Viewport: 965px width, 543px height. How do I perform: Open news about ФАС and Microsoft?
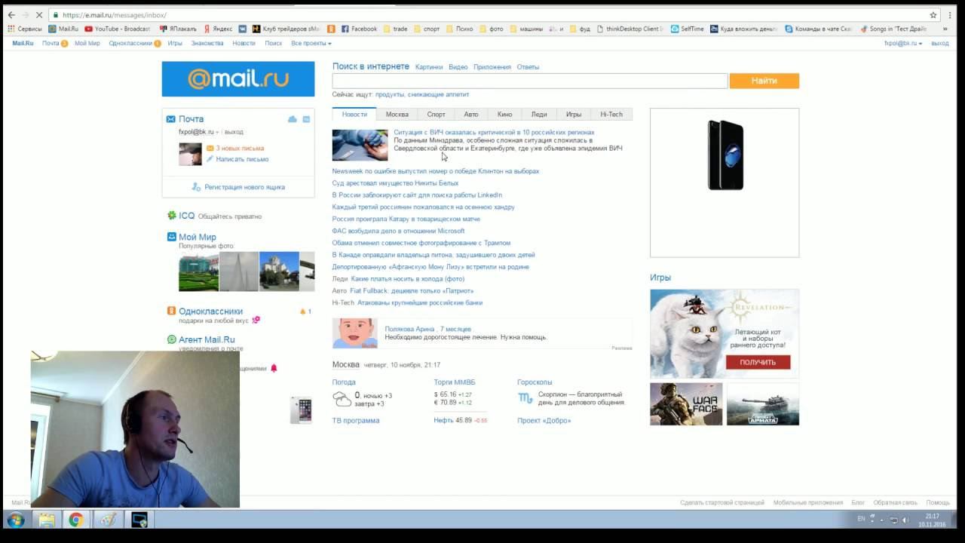pos(398,231)
